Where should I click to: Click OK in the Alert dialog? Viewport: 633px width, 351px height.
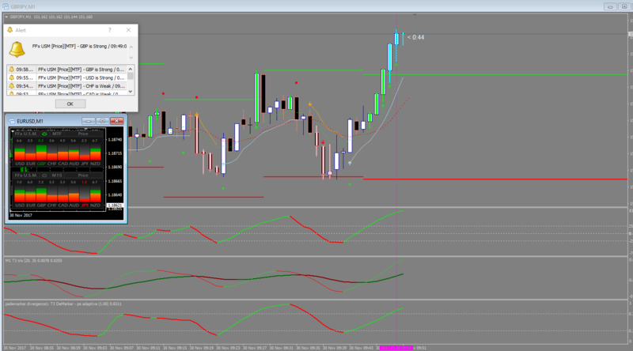coord(70,104)
